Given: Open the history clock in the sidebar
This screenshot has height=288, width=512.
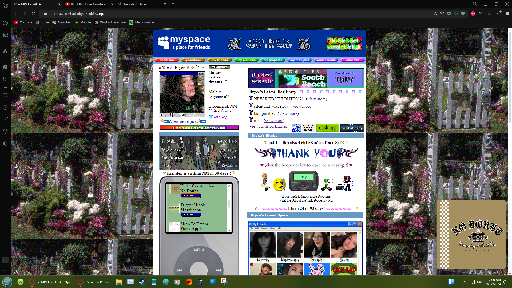Looking at the screenshot, I should point(5,108).
